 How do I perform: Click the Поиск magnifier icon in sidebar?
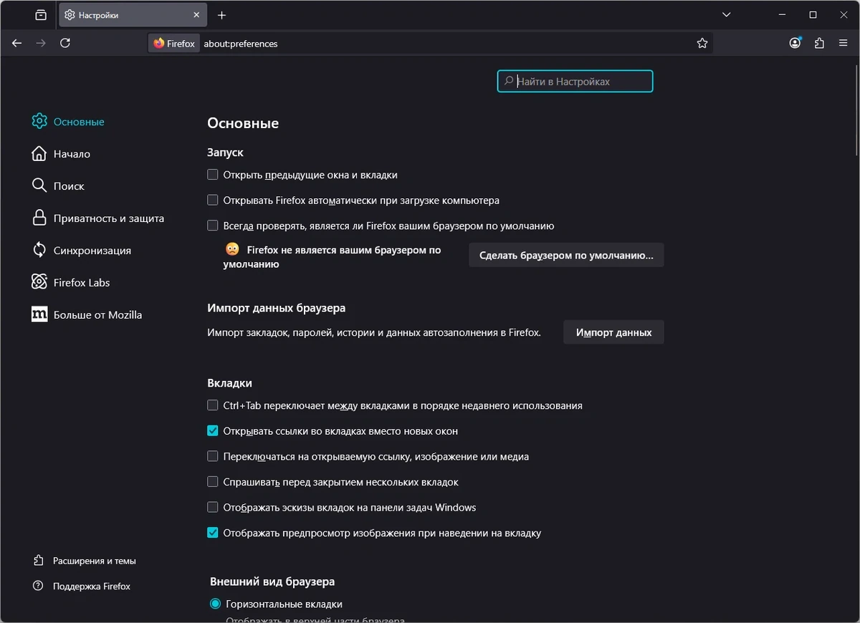[x=39, y=185]
